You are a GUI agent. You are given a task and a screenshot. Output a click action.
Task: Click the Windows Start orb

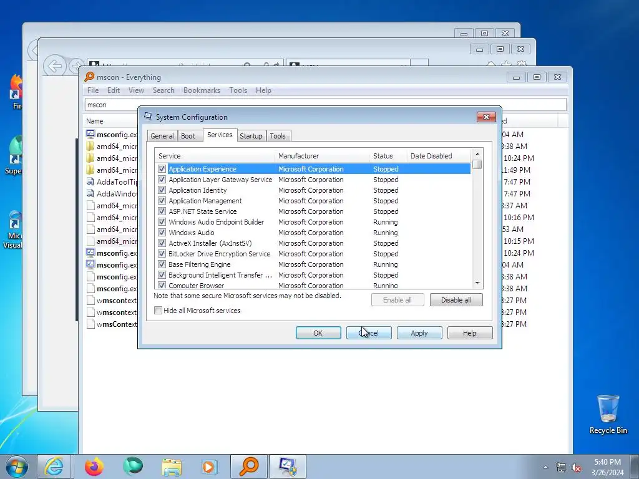pos(17,467)
